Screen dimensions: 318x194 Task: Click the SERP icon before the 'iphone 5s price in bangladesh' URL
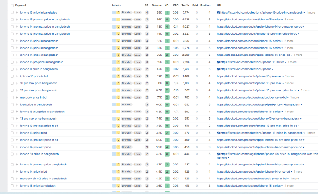[218, 154]
